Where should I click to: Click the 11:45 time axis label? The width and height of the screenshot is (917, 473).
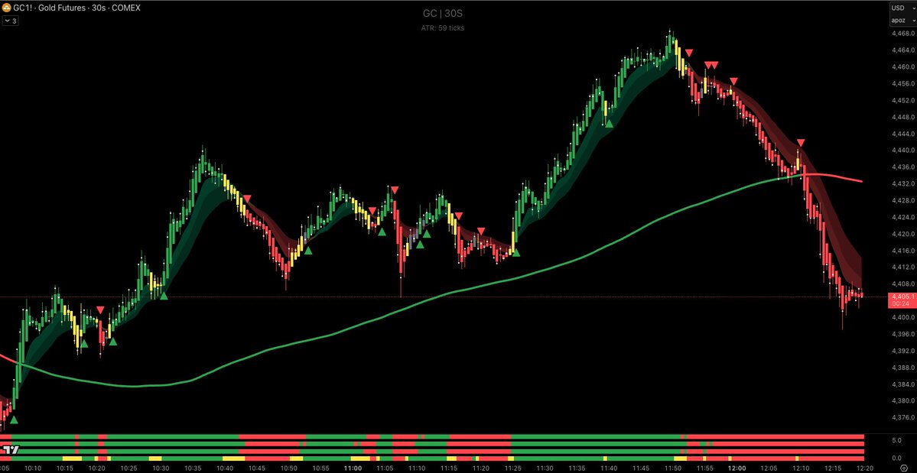(x=640, y=468)
